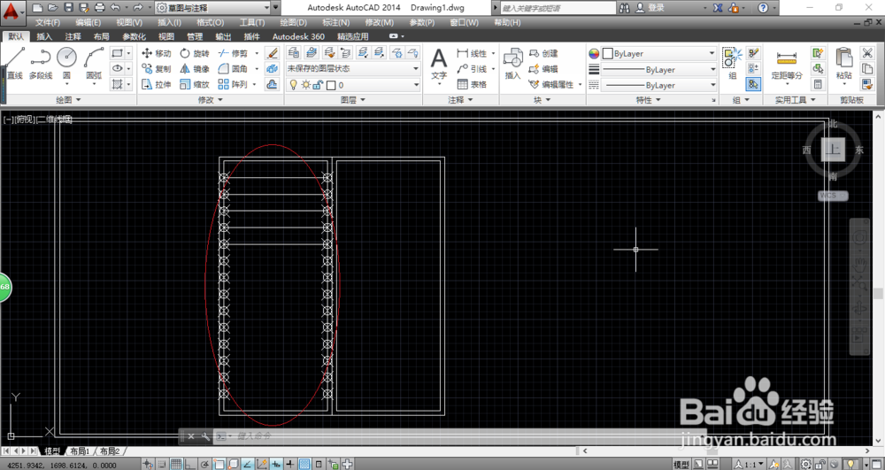Click the Copy (复制) tool
The width and height of the screenshot is (885, 470).
(x=157, y=69)
